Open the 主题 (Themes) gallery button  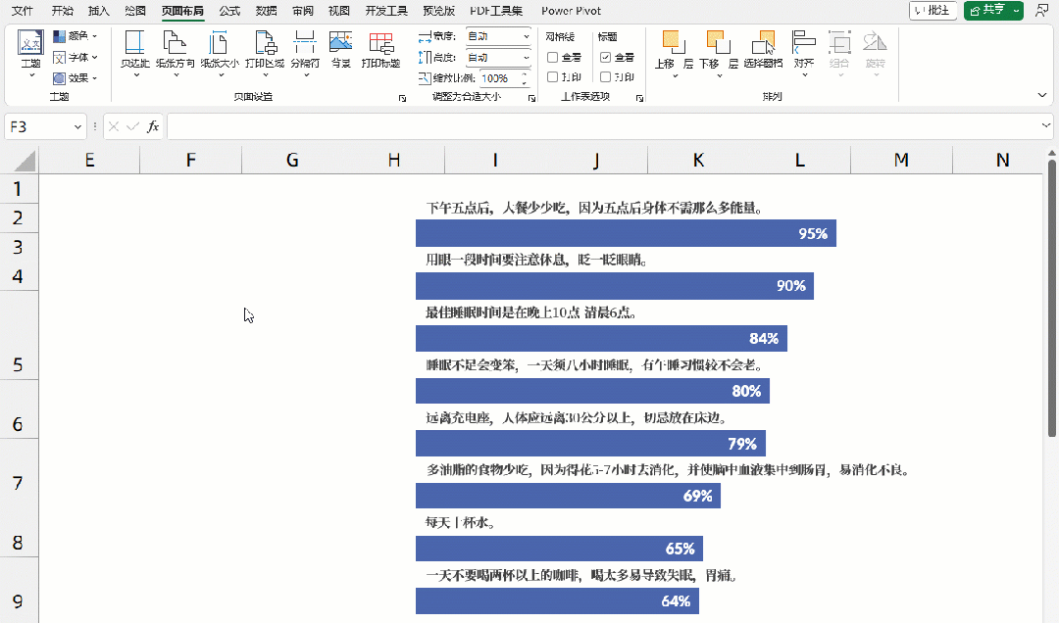click(x=30, y=53)
